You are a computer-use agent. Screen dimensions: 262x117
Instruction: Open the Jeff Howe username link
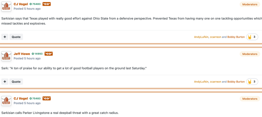point(22,54)
